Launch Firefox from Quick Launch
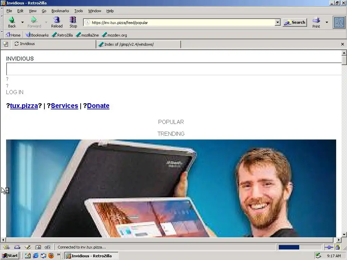This screenshot has height=260, width=347. pyautogui.click(x=51, y=256)
